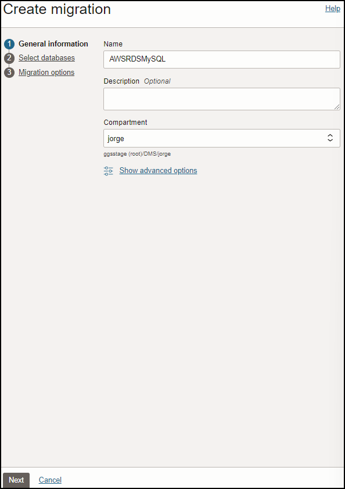The height and width of the screenshot is (489, 345).
Task: Click the Create migration page title
Action: pos(57,9)
